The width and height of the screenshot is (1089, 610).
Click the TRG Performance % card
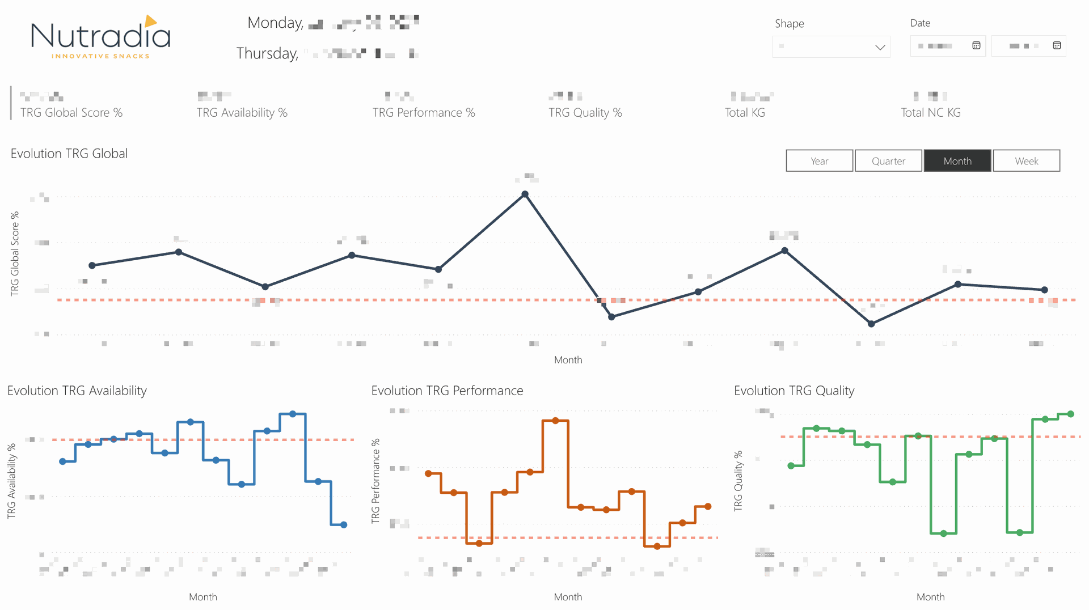click(x=424, y=104)
